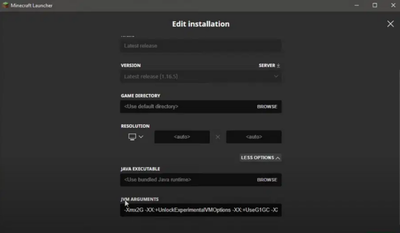Click the server download arrow icon
Screen dimensions: 400x233
tap(279, 66)
